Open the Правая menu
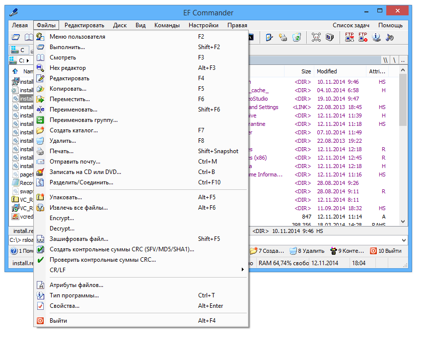 (x=237, y=25)
